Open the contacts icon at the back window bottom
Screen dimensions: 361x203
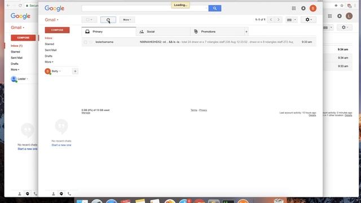pyautogui.click(x=20, y=194)
